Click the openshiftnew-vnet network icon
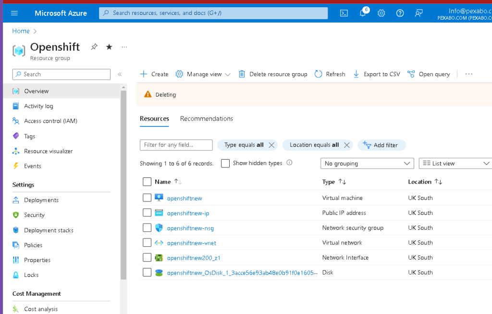The image size is (492, 314). pos(159,243)
